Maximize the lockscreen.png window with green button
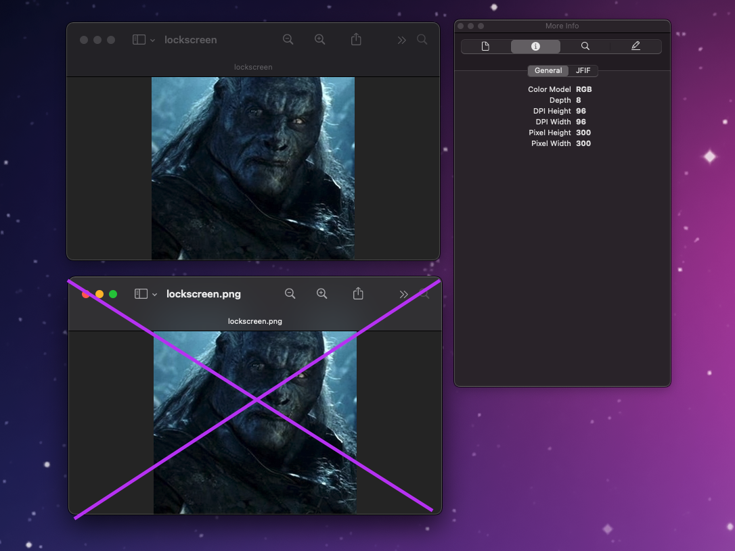Image resolution: width=735 pixels, height=551 pixels. tap(113, 294)
